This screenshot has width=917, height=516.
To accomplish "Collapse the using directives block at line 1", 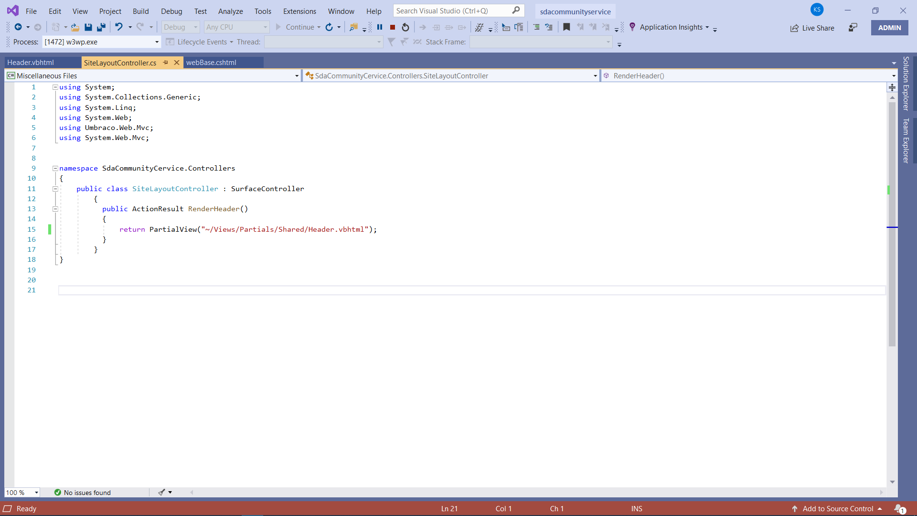I will point(55,87).
